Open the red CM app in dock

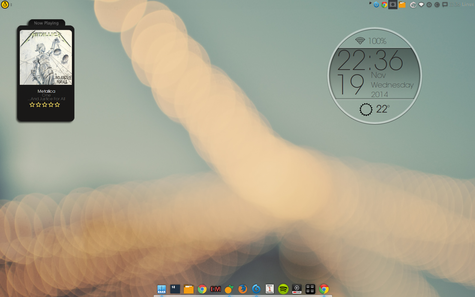pos(216,289)
